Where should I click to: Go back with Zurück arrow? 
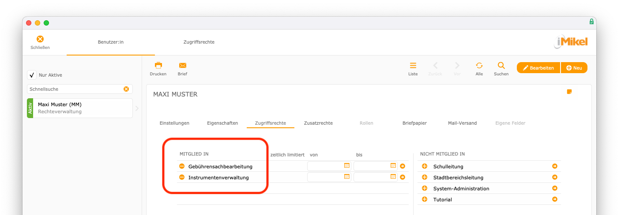[435, 65]
